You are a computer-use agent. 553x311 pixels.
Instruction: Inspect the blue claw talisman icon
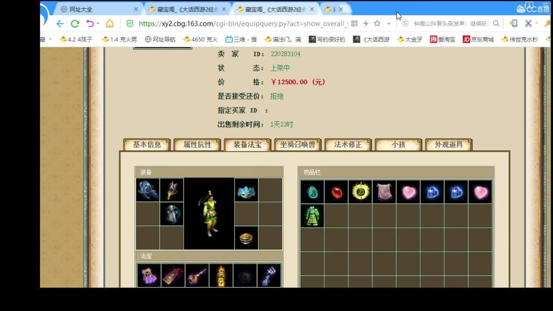pyautogui.click(x=269, y=276)
